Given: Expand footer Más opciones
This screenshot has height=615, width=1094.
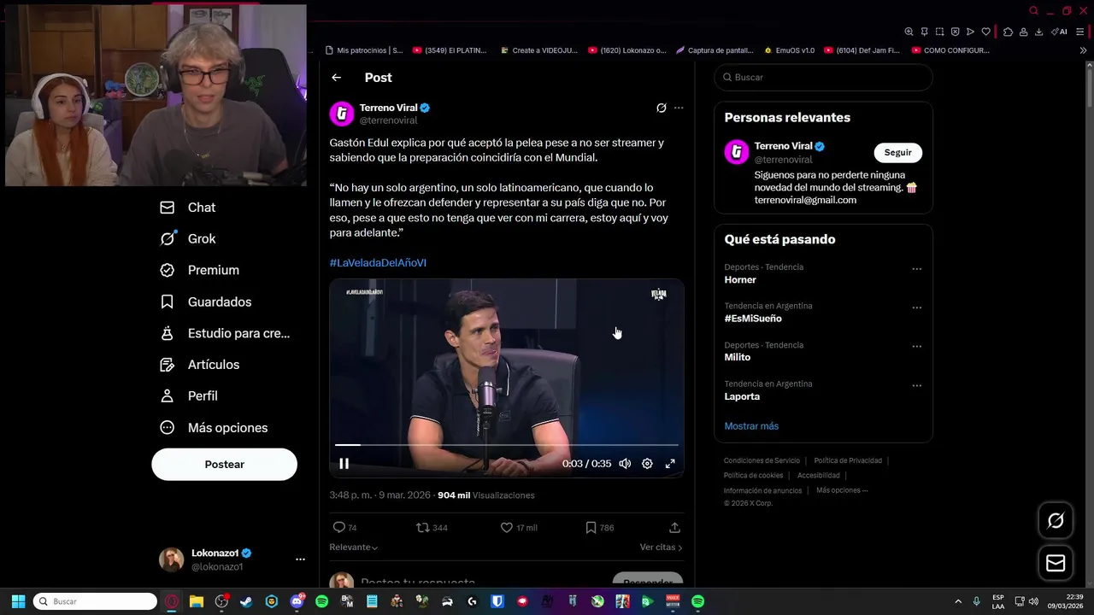Looking at the screenshot, I should [842, 490].
